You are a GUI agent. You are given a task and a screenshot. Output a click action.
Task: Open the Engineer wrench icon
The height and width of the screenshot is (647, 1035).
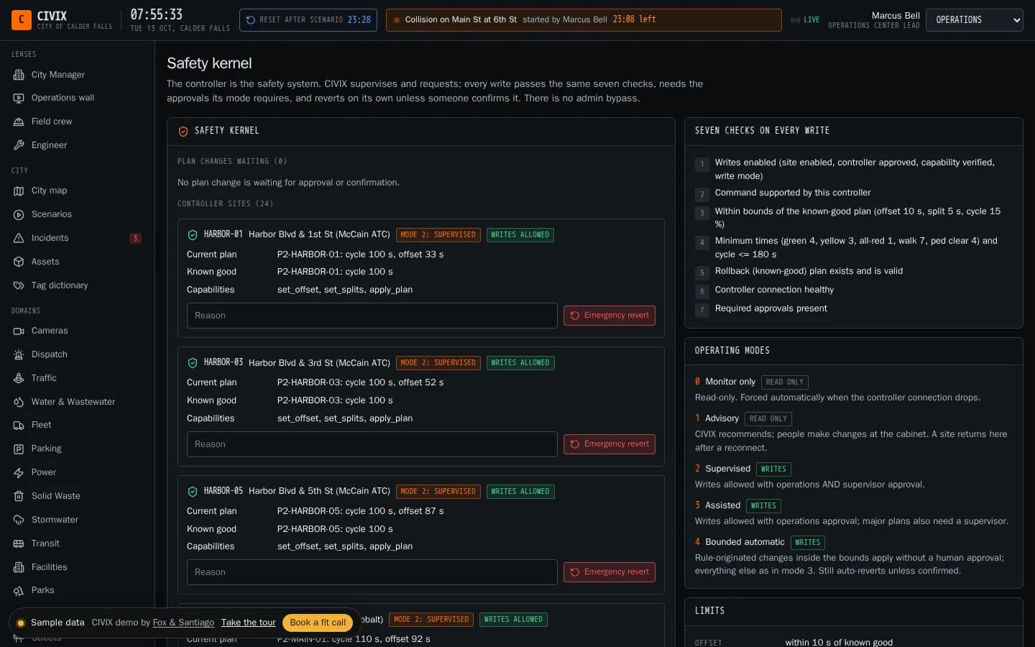pos(19,145)
